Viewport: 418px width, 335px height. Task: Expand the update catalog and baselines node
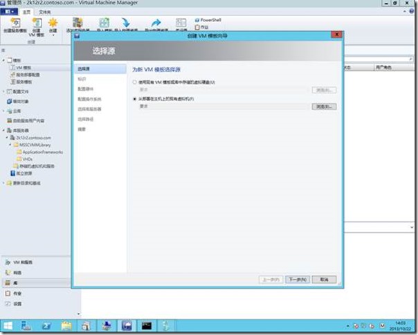(3, 183)
